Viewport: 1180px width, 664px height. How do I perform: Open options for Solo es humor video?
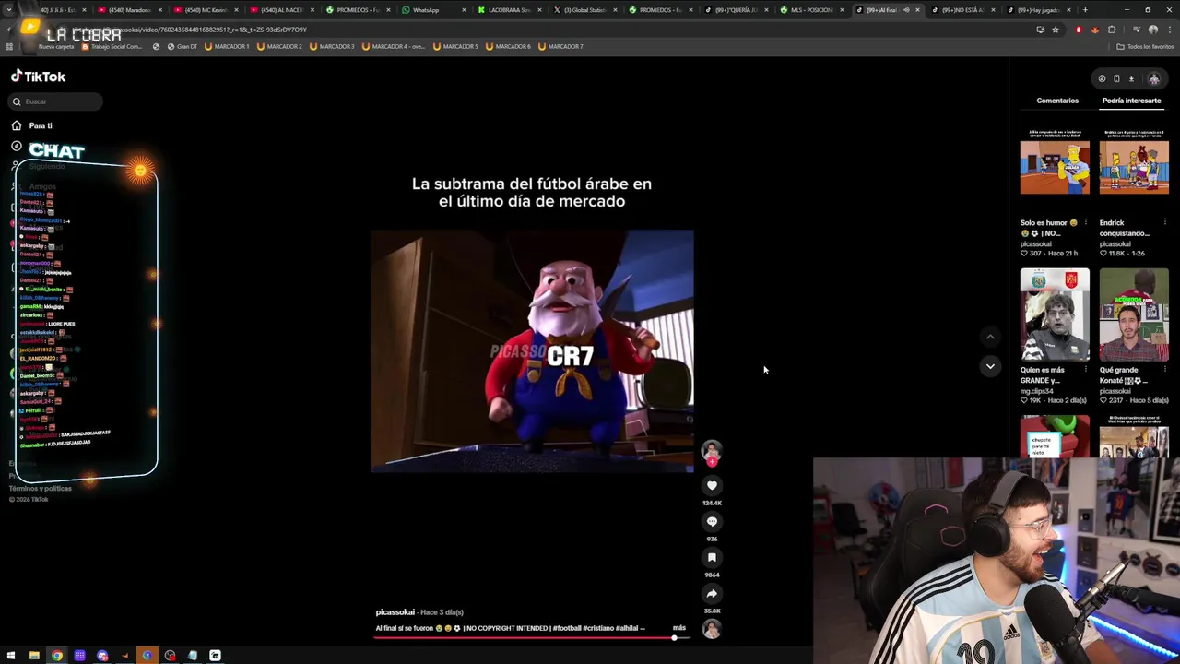pyautogui.click(x=1086, y=222)
